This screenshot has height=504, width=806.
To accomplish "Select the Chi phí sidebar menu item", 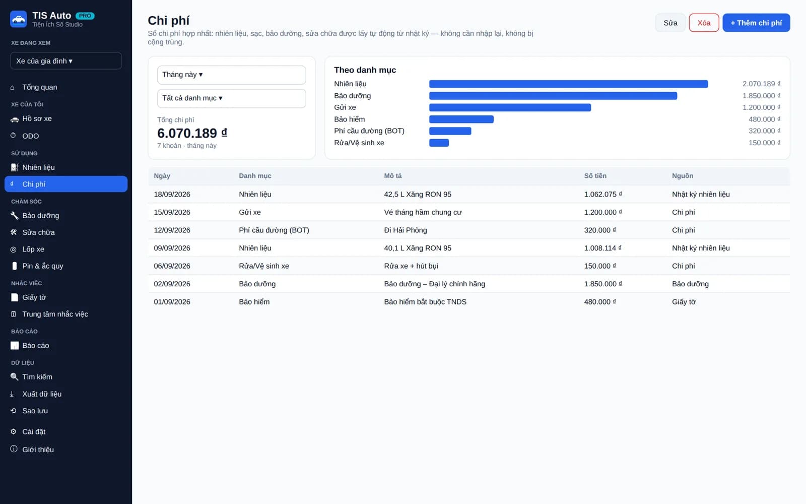I will coord(66,184).
